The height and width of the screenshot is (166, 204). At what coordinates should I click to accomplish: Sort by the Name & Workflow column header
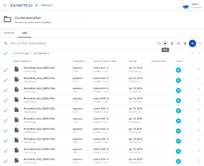tap(22, 61)
